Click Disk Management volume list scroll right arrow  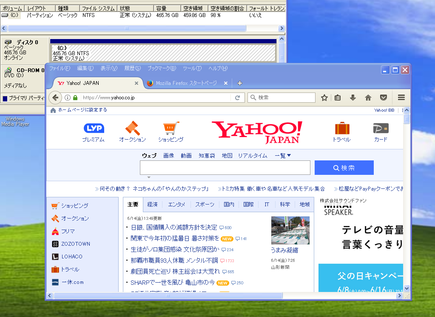281,28
